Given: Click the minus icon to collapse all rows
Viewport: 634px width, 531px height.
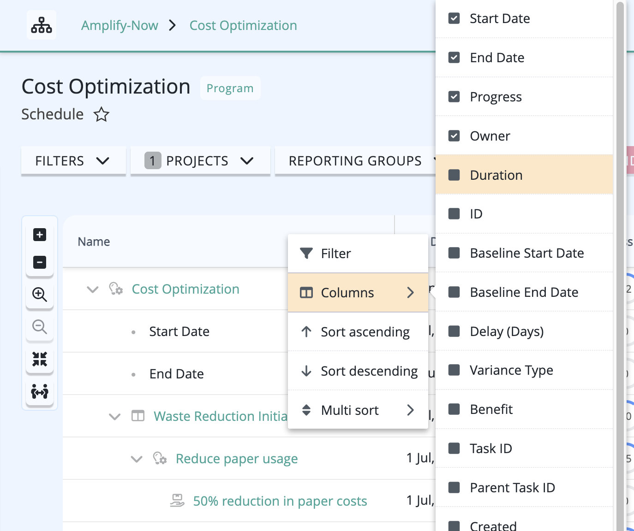Looking at the screenshot, I should [40, 262].
